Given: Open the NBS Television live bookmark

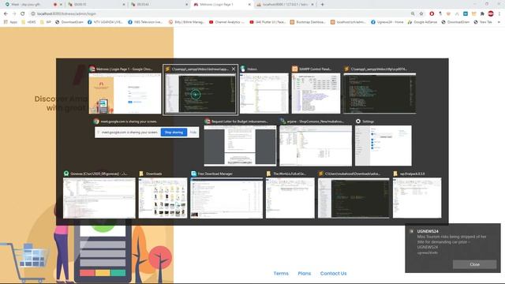Looking at the screenshot, I should (x=145, y=22).
